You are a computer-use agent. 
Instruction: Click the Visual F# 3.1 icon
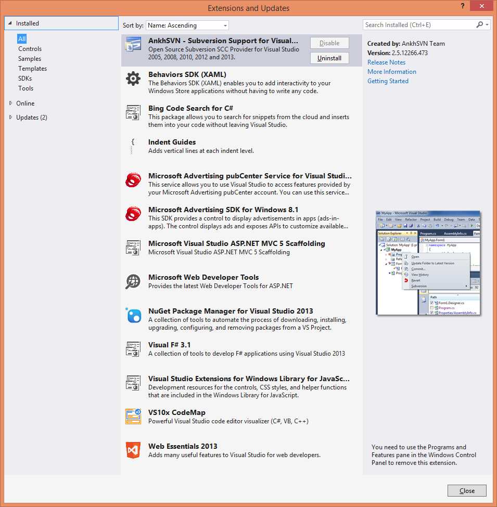tap(133, 349)
